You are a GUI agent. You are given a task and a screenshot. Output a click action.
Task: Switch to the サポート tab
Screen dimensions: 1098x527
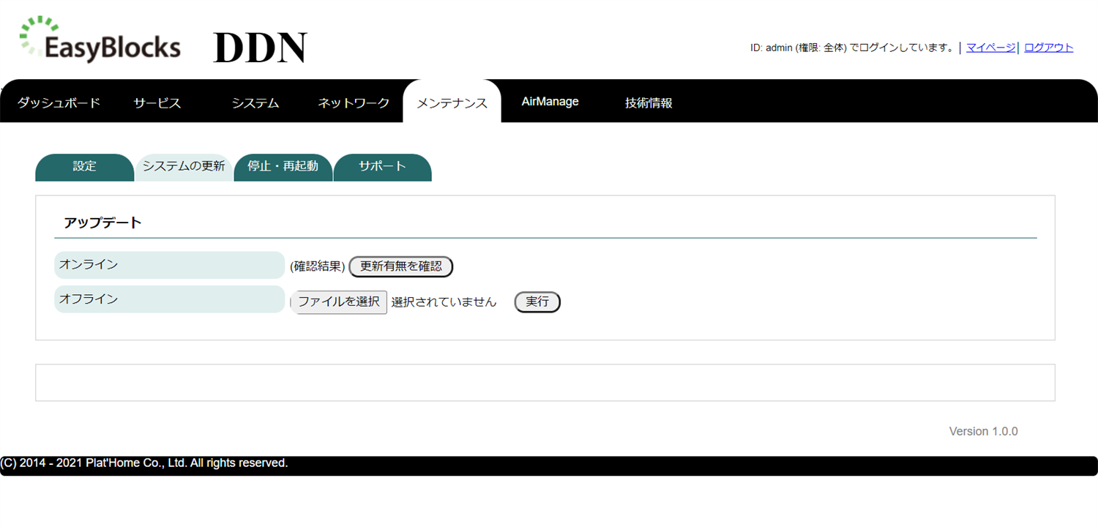coord(382,166)
